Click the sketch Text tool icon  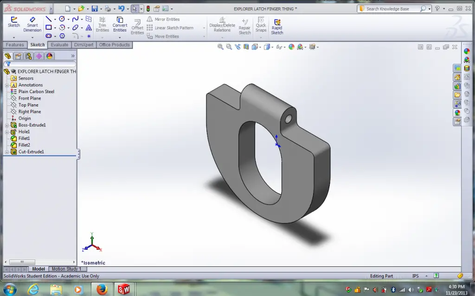pyautogui.click(x=89, y=27)
